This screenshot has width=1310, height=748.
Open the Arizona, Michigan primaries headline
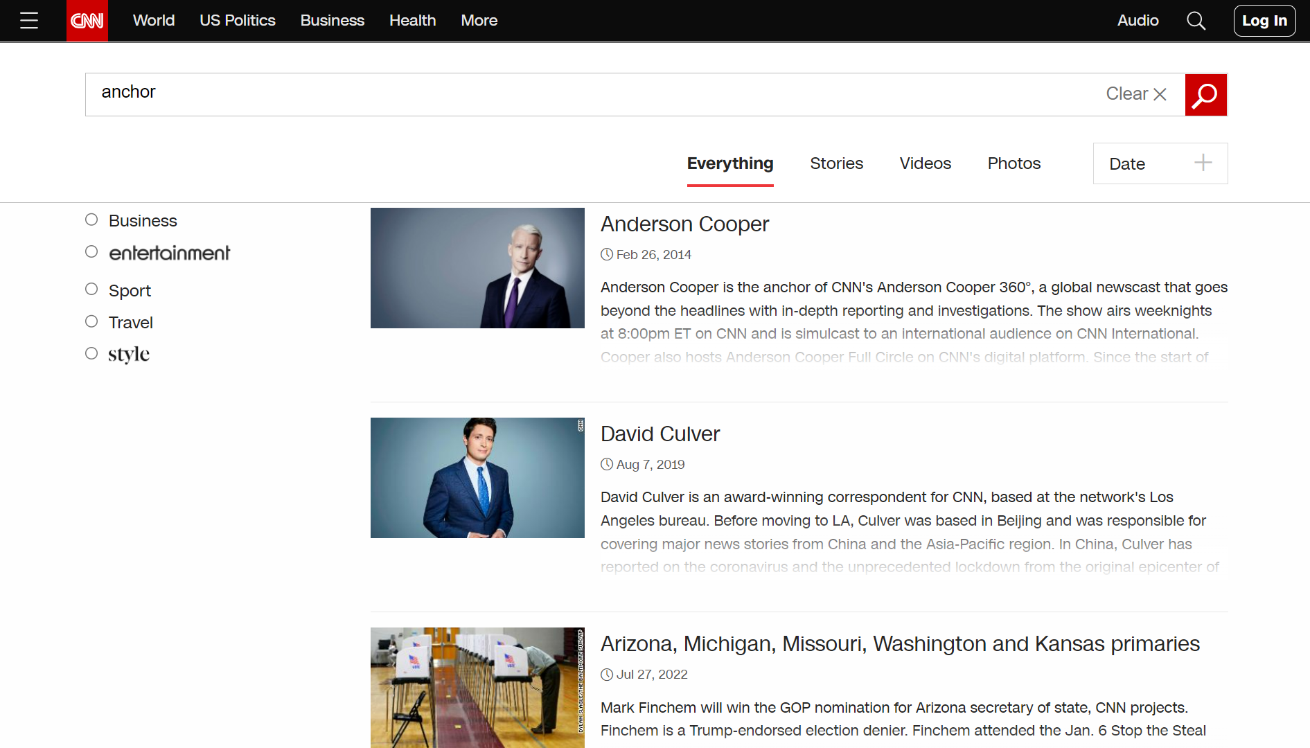tap(900, 644)
